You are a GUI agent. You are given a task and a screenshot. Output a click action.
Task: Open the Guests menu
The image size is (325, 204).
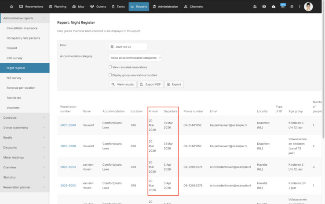[98, 7]
